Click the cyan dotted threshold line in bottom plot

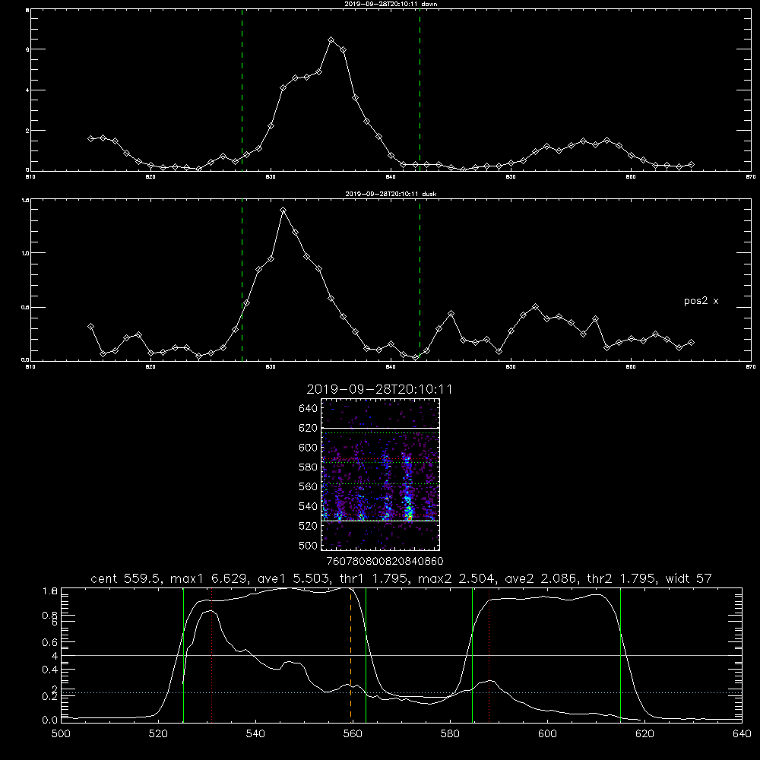(401, 692)
